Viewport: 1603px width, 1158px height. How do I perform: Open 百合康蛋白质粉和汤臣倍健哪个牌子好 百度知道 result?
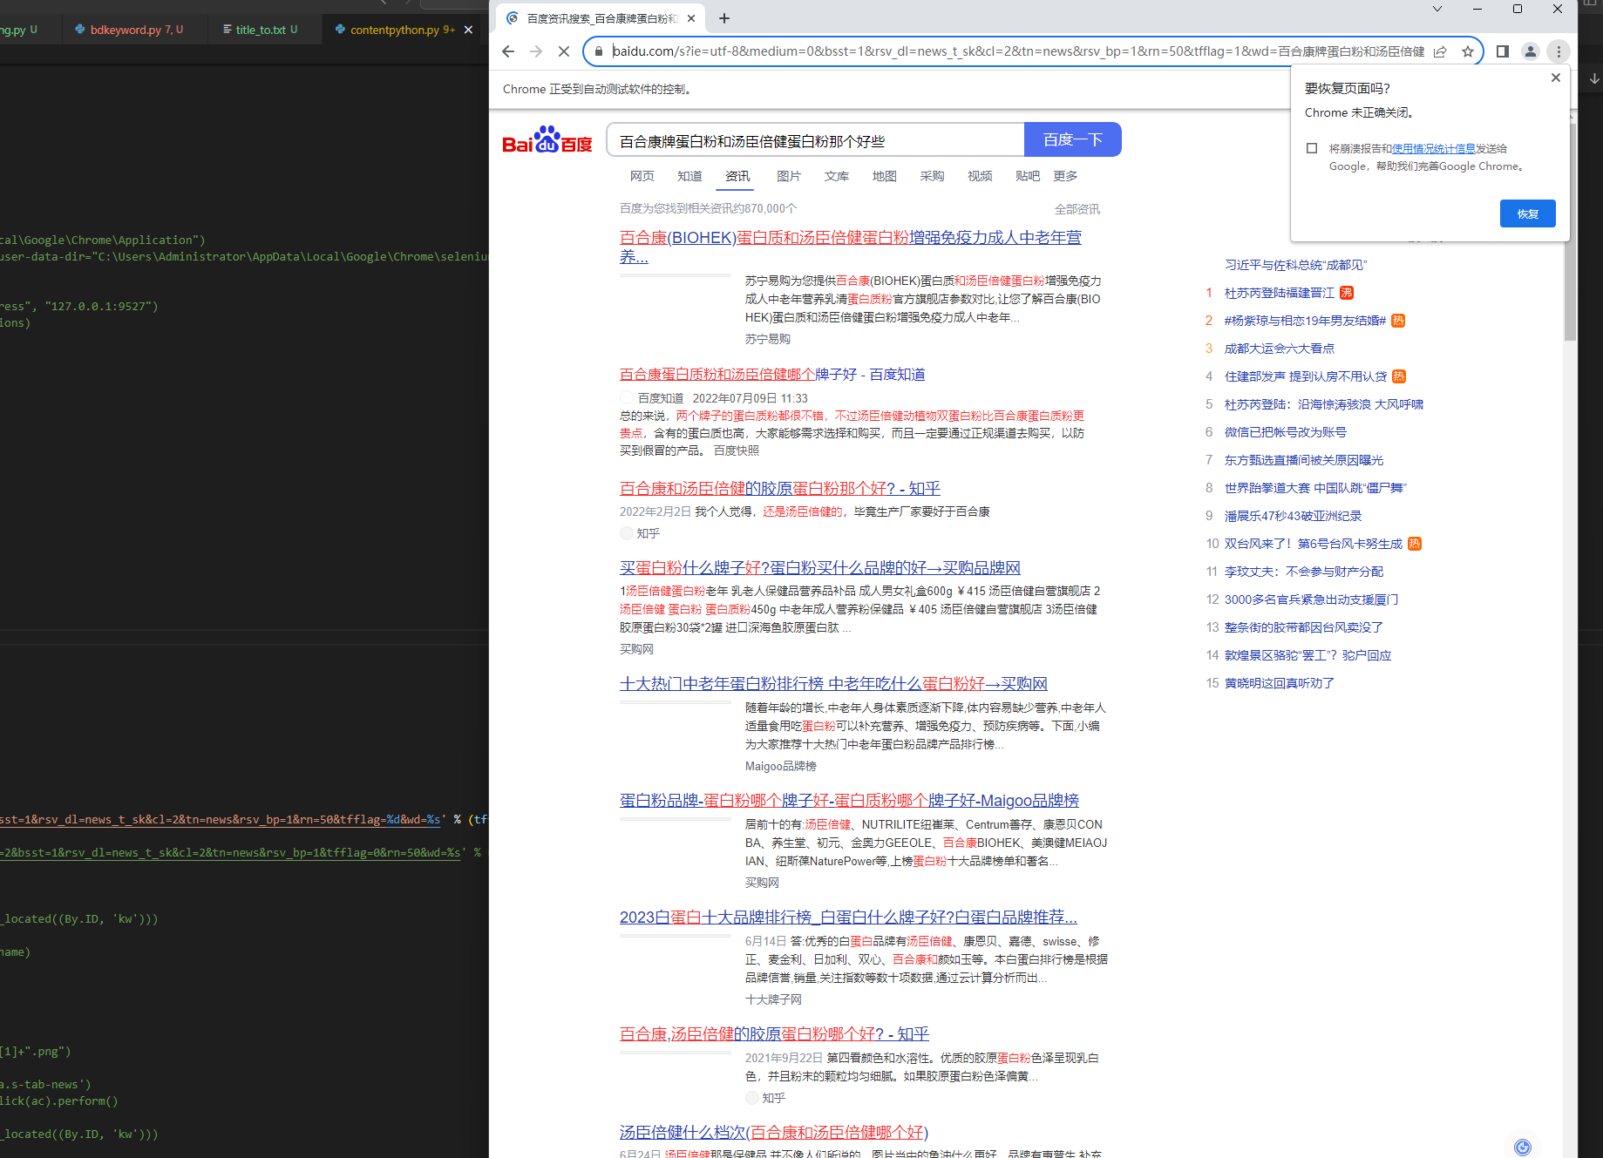(x=772, y=375)
